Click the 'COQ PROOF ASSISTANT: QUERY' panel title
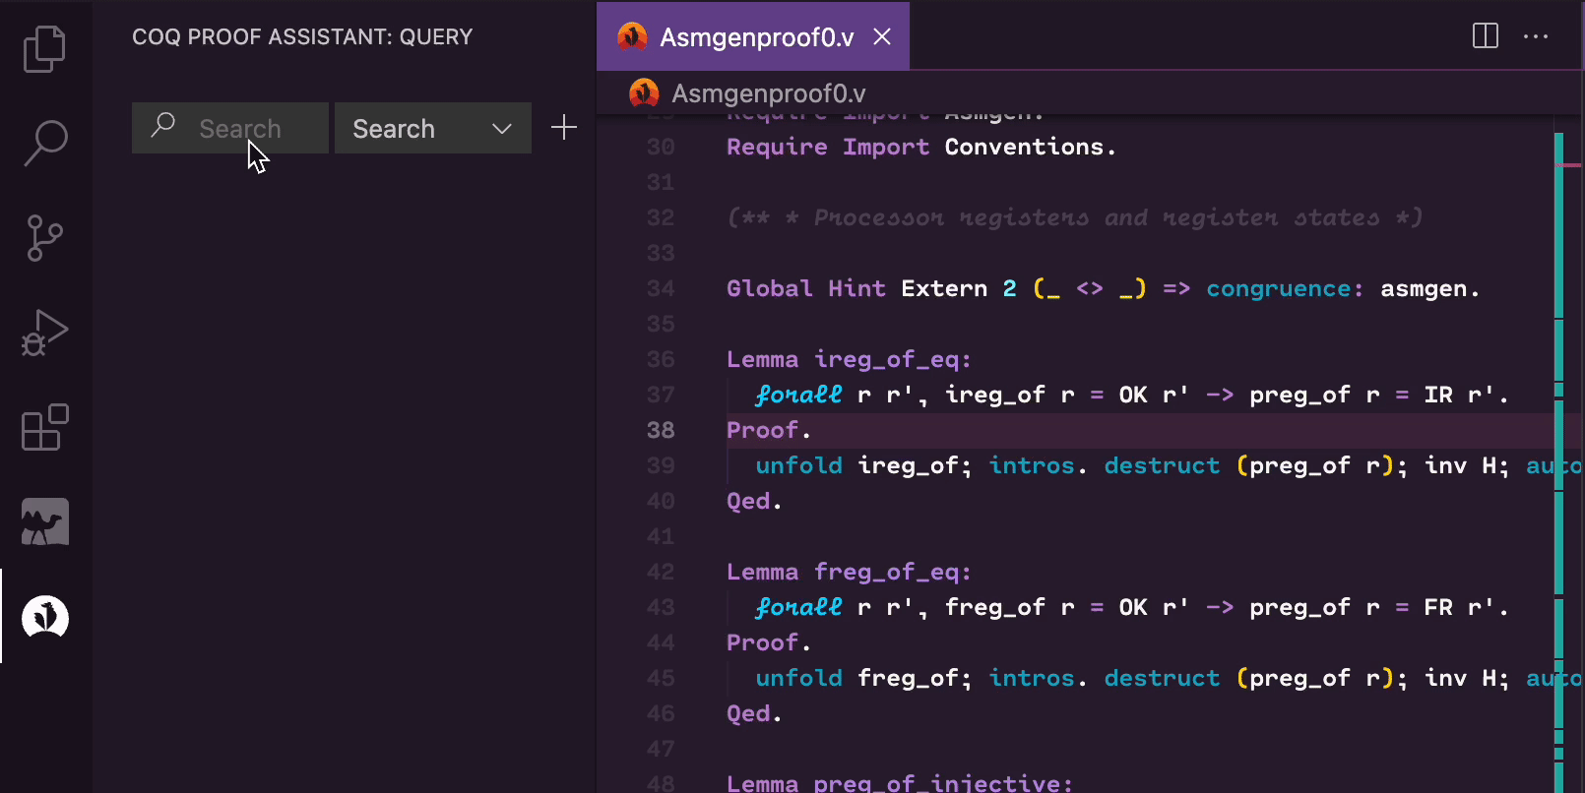Image resolution: width=1585 pixels, height=793 pixels. pyautogui.click(x=302, y=37)
